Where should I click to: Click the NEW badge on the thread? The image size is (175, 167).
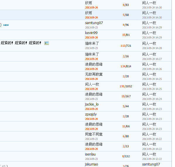(6, 25)
